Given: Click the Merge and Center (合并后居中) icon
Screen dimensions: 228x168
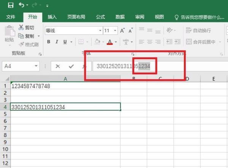Looking at the screenshot, I should click(x=188, y=42).
